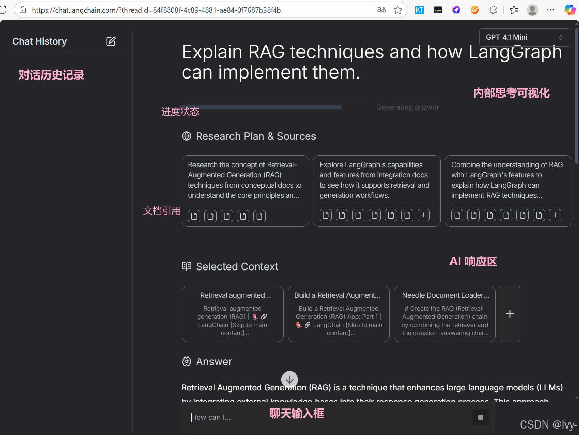Jump to bottom with down-arrow button
This screenshot has width=579, height=435.
[x=290, y=380]
